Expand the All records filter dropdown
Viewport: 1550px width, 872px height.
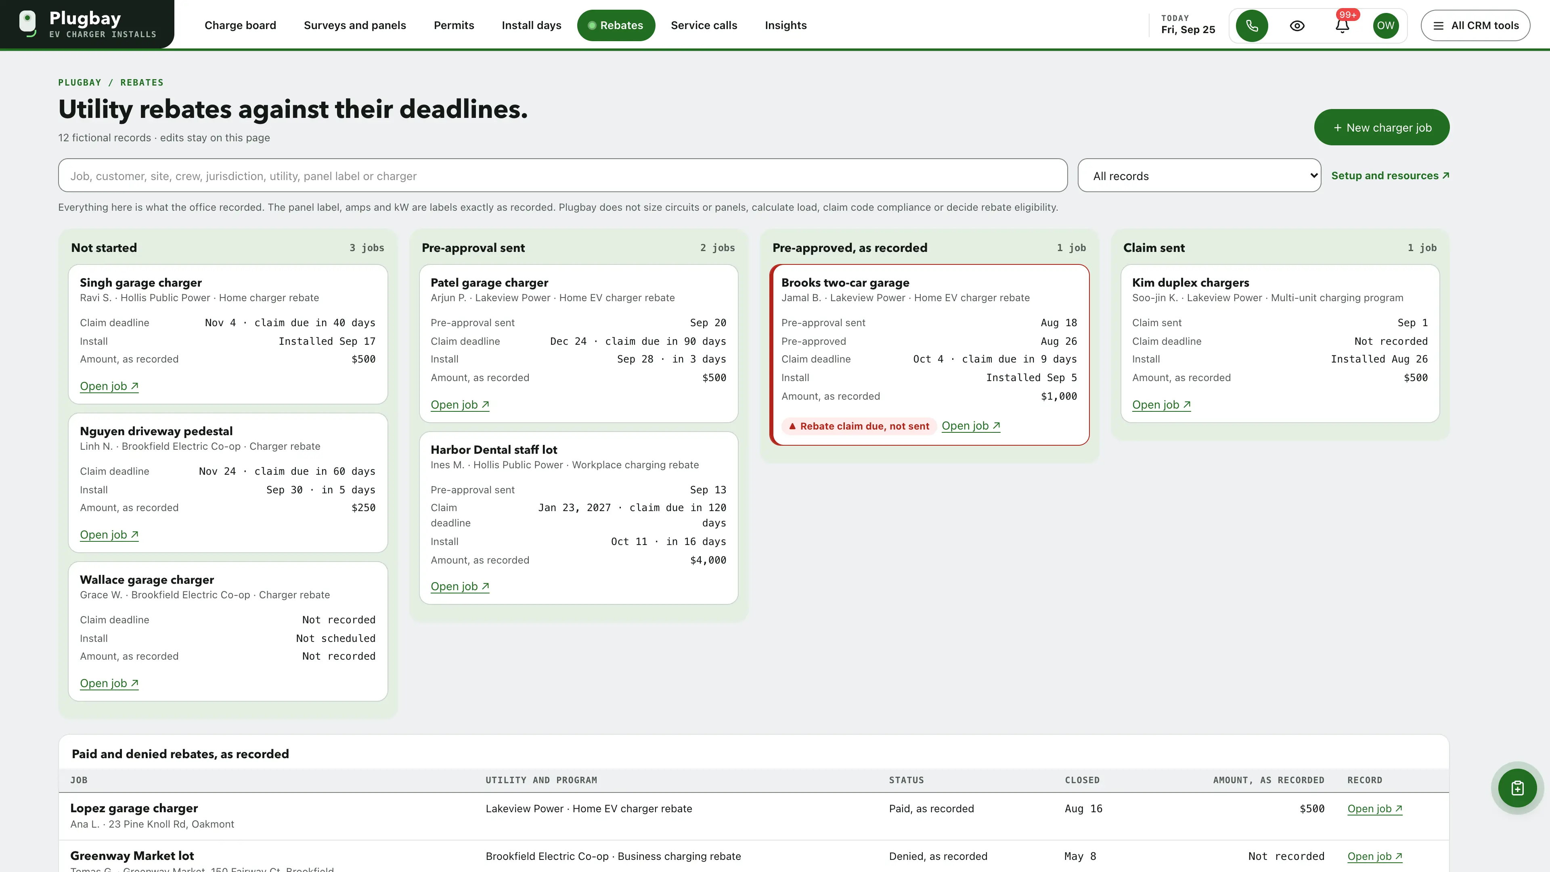pos(1199,176)
